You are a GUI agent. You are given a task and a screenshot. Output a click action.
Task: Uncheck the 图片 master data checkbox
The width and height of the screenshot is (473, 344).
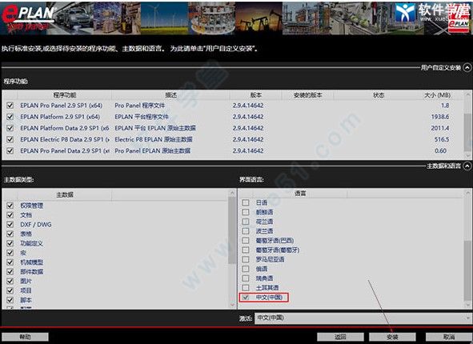(x=10, y=281)
